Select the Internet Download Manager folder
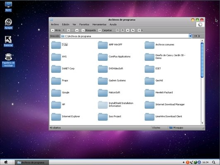220x165 pixels. click(x=164, y=105)
